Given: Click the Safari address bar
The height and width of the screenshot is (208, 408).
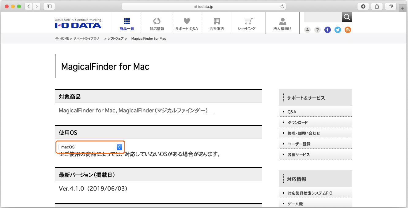Looking at the screenshot, I should coord(204,6).
